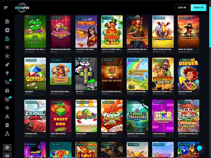
Task: Open Great Rhino Deluxe thumbnail
Action: (x=163, y=32)
